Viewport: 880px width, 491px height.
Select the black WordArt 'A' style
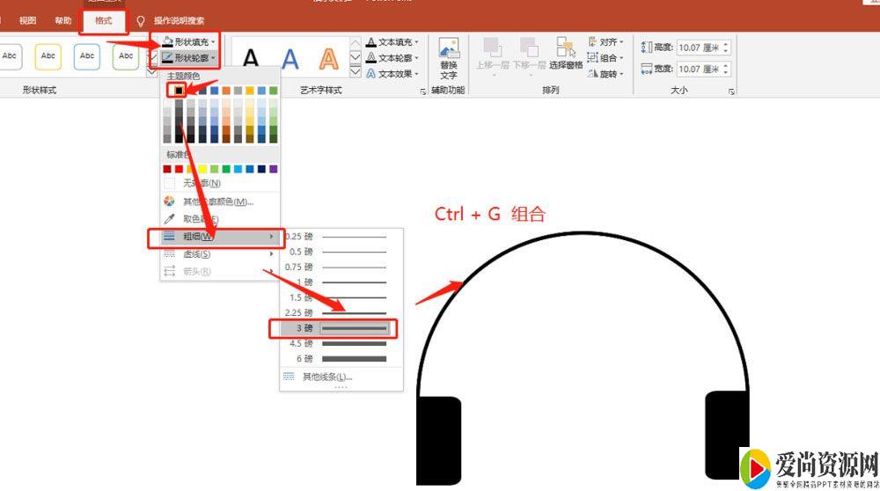click(x=251, y=59)
